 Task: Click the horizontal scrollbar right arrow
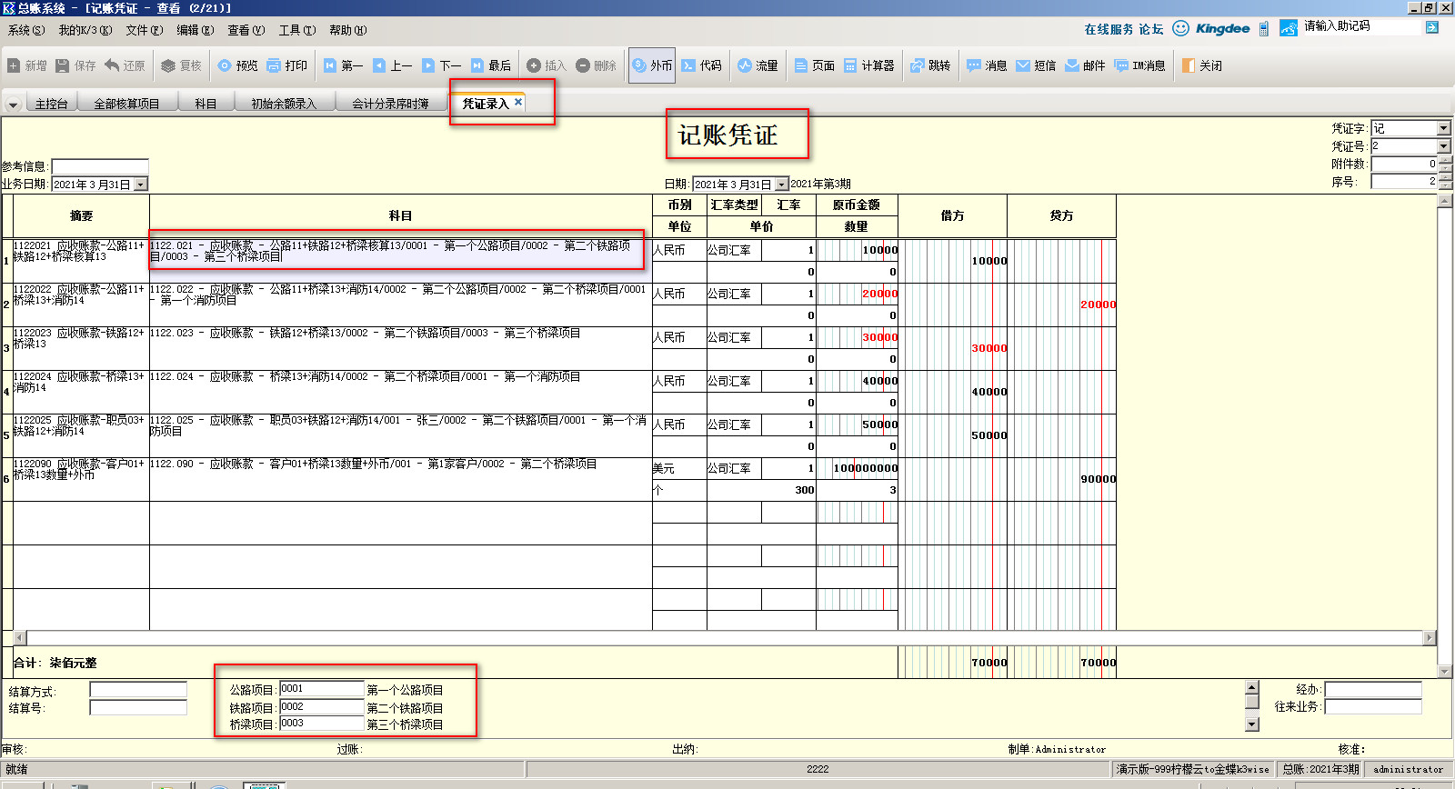pos(1429,638)
